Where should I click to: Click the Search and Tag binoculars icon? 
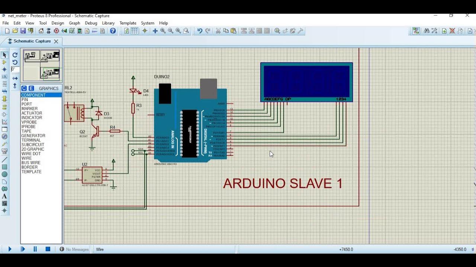(x=427, y=31)
